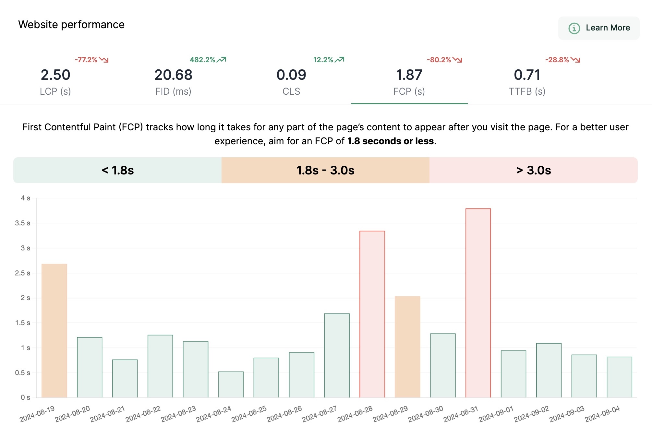Click the 1.87 FCP value
This screenshot has width=652, height=440.
pos(409,75)
